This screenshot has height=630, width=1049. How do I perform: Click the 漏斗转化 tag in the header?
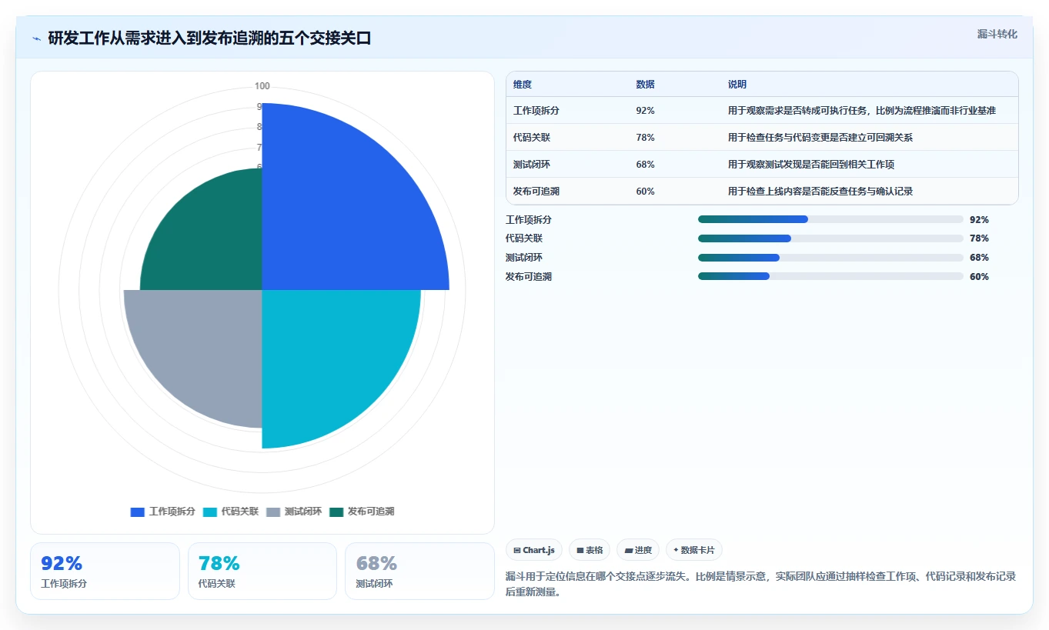click(997, 34)
